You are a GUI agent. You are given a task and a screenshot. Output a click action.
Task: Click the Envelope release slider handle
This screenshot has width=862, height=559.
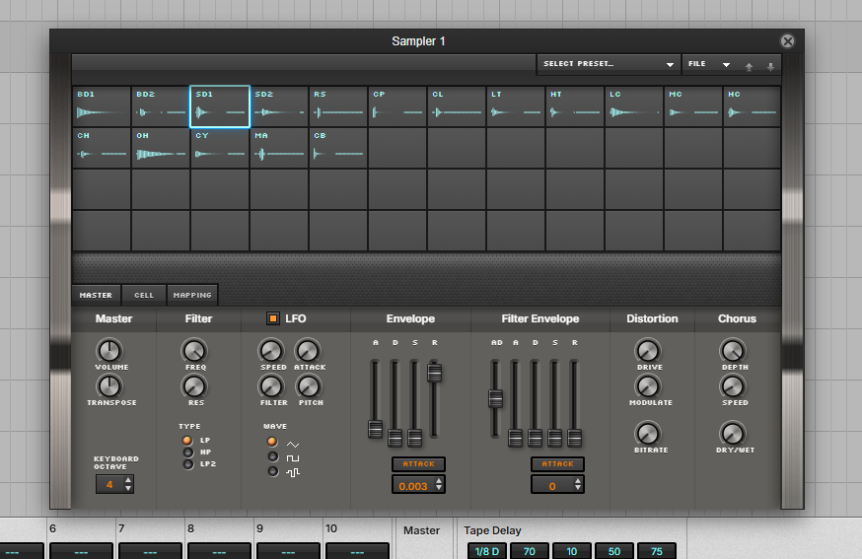(x=434, y=372)
